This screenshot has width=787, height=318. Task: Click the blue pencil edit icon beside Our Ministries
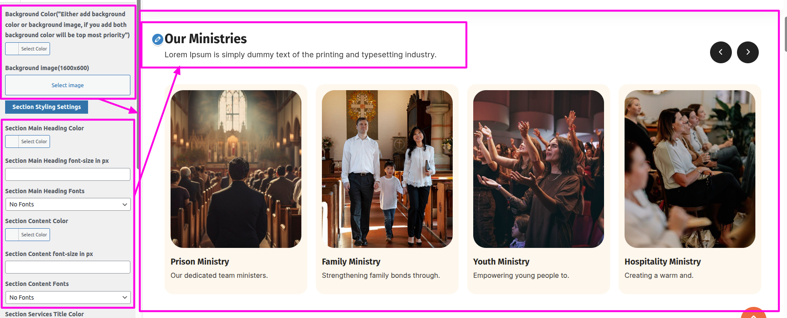[158, 39]
